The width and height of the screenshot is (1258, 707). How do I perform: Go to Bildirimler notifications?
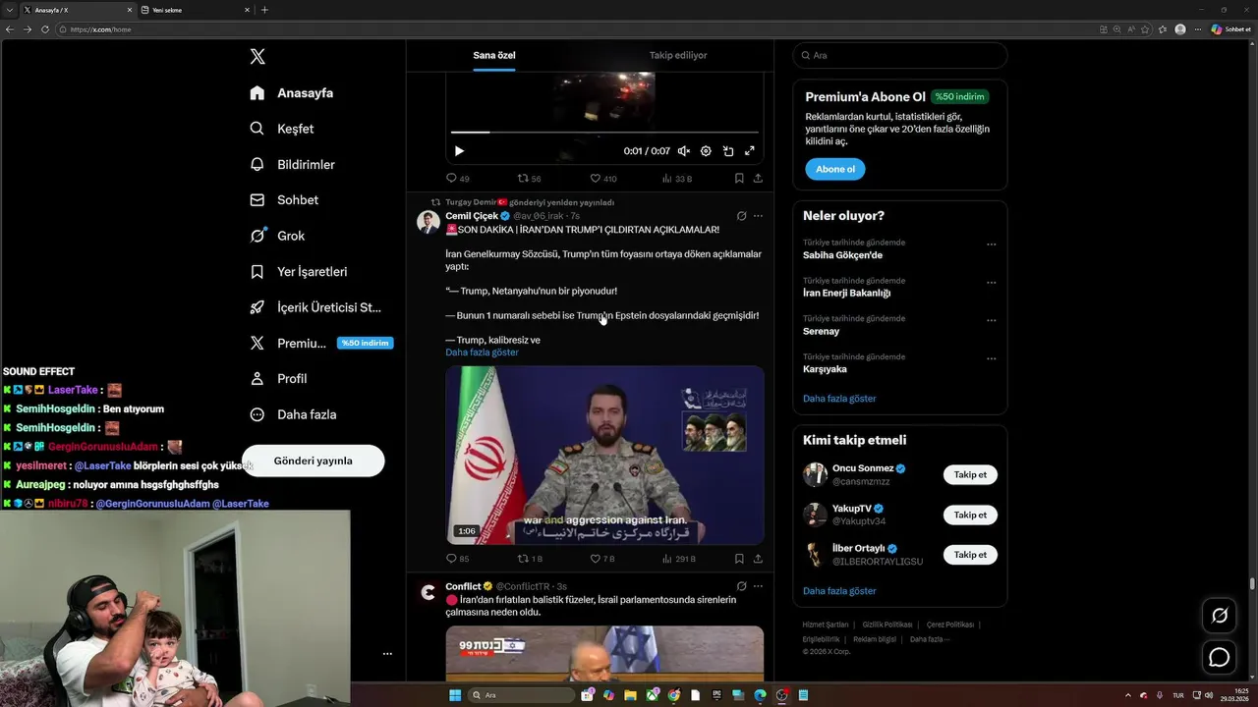pyautogui.click(x=293, y=164)
